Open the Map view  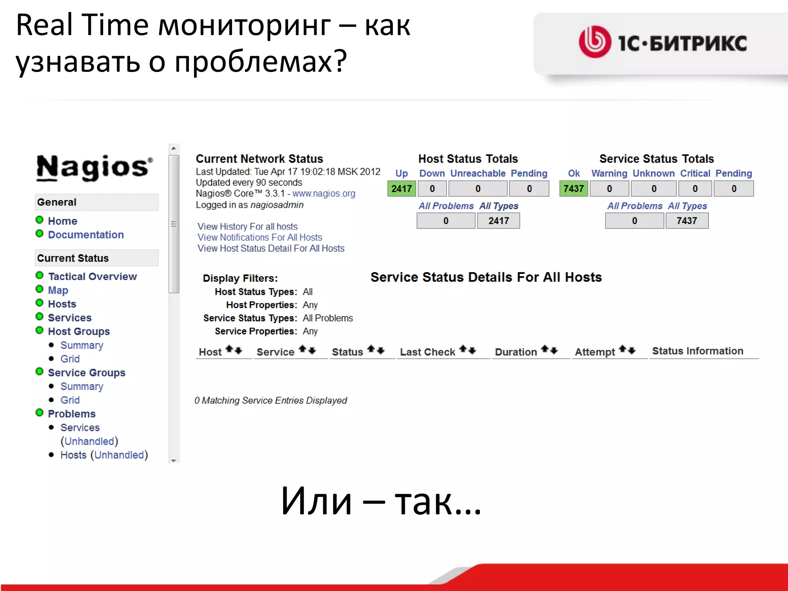point(58,290)
